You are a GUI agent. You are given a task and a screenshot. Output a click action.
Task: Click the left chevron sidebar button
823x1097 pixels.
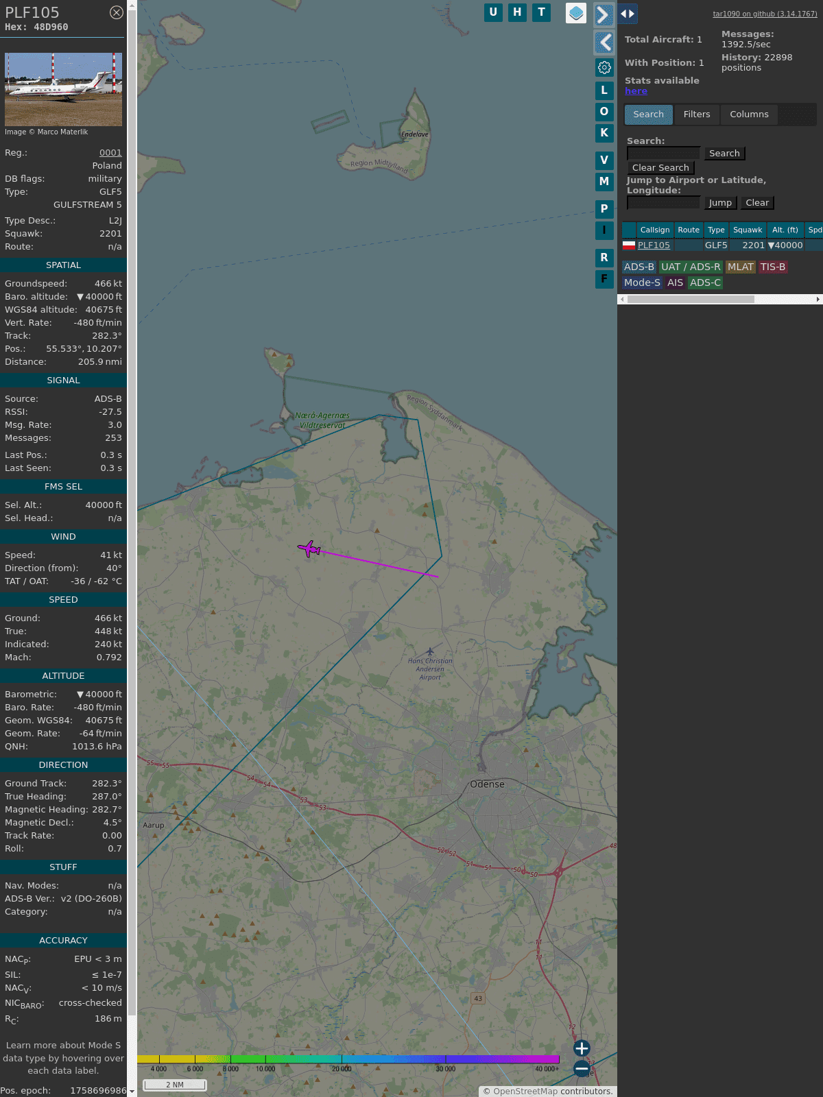click(x=604, y=43)
